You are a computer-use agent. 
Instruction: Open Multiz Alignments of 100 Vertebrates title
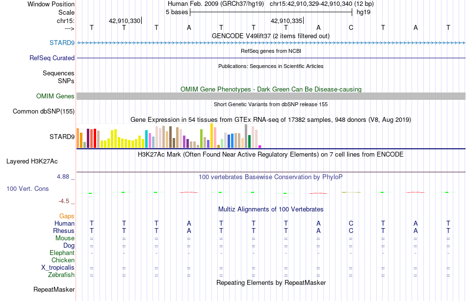click(271, 209)
